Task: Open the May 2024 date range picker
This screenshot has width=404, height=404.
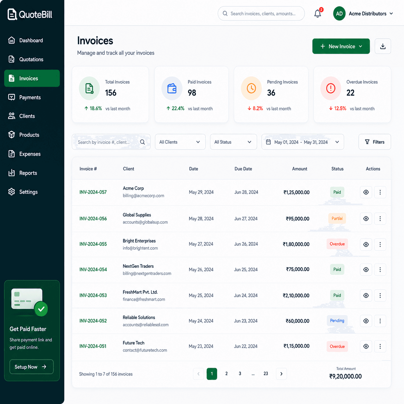Action: coord(303,142)
